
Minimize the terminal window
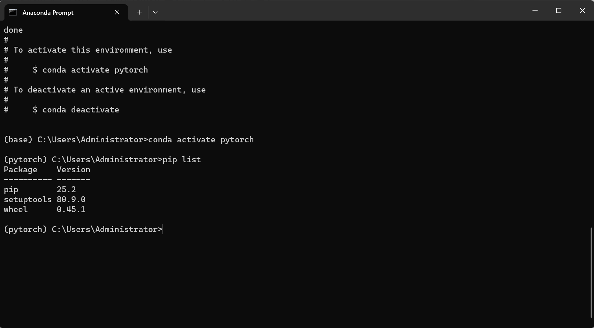coord(535,11)
